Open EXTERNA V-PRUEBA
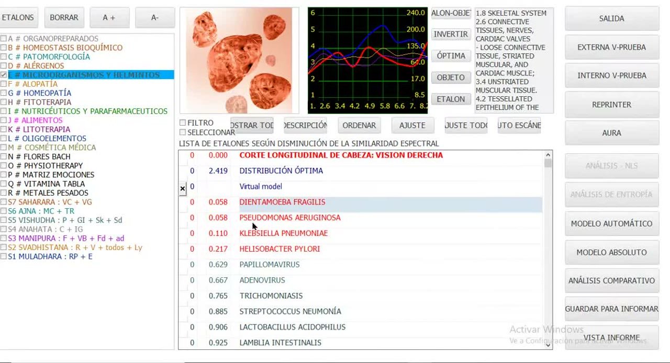Image resolution: width=670 pixels, height=363 pixels. [611, 47]
